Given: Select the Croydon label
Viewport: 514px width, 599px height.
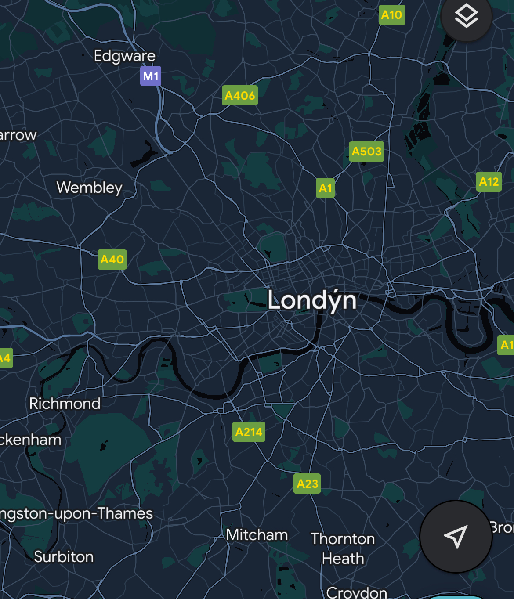Looking at the screenshot, I should pos(357,592).
